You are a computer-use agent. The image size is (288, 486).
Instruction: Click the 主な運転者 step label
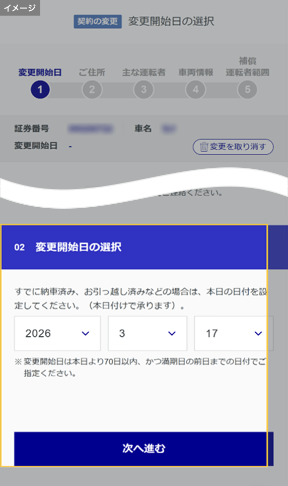[143, 72]
